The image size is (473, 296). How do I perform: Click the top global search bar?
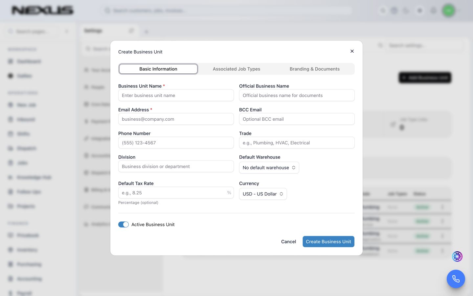[x=227, y=11]
